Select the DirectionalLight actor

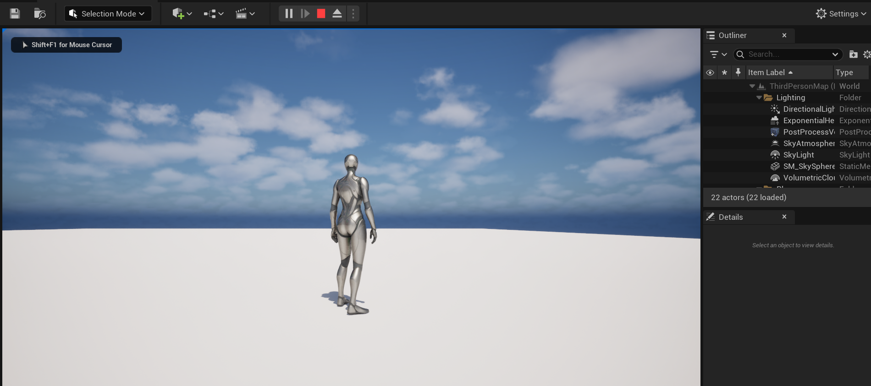(787, 109)
